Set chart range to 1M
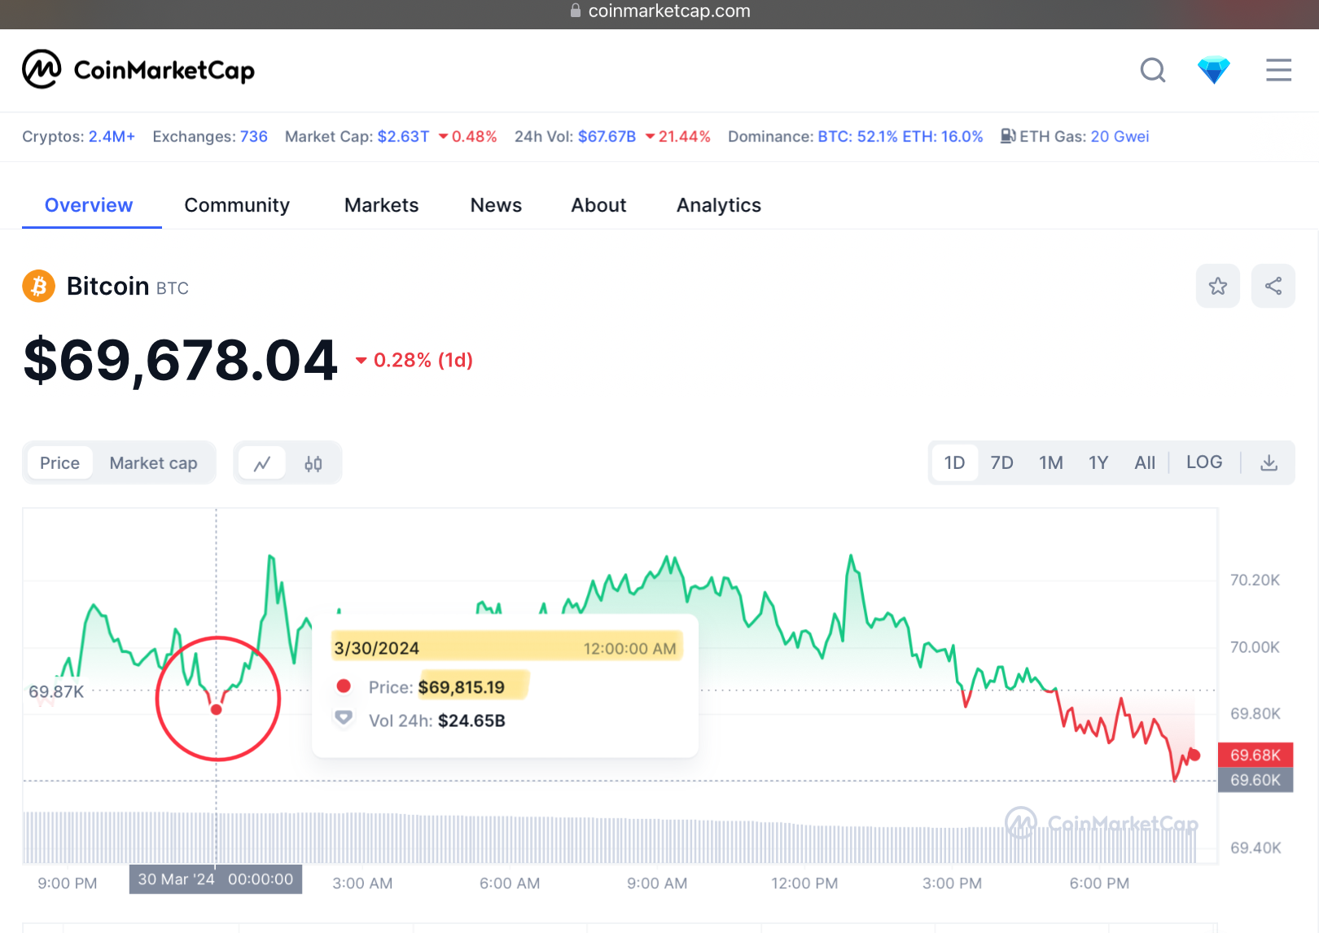Screen dimensions: 1319x933 tap(1051, 463)
